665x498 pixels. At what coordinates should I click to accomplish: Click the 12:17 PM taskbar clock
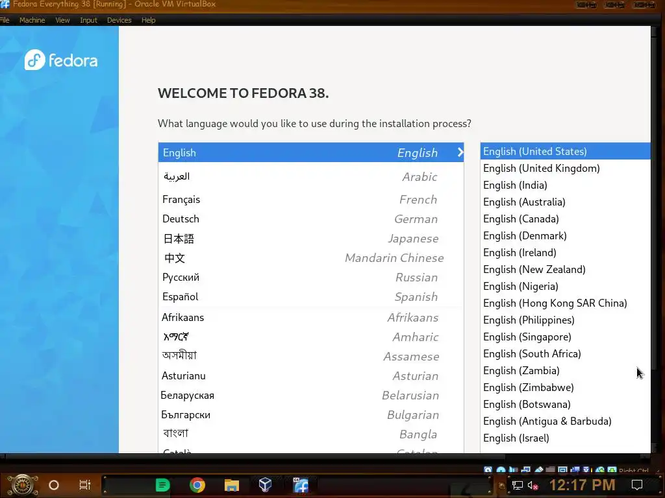pos(583,485)
